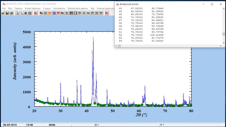This screenshot has width=226, height=127.
Task: Open the Plot menu
Action: pos(10,8)
